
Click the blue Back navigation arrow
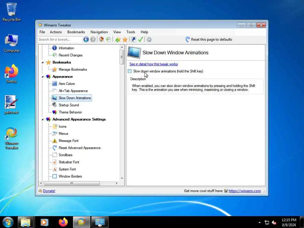86,39
